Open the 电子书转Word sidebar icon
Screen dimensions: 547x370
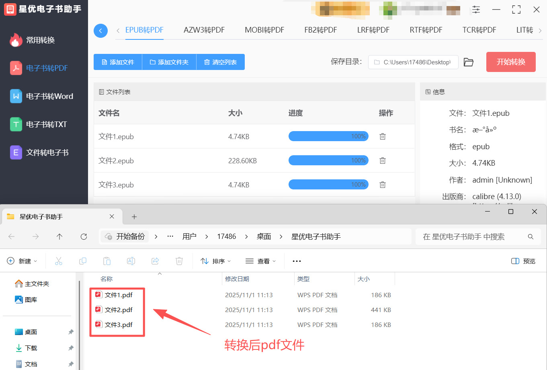click(16, 96)
